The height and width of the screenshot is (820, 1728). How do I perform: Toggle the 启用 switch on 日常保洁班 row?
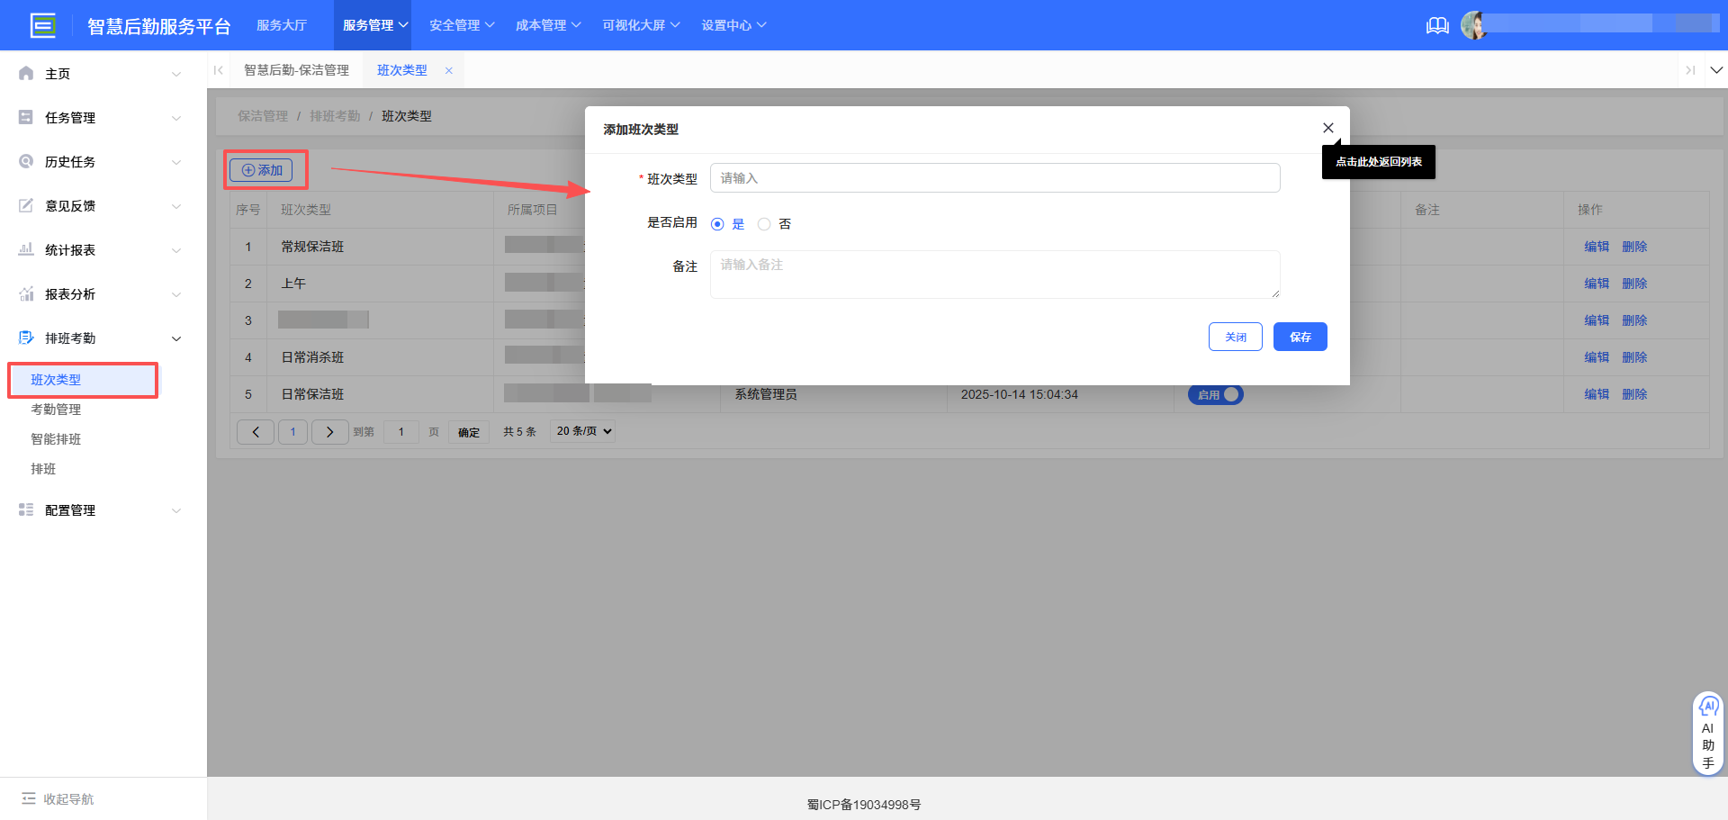coord(1216,394)
